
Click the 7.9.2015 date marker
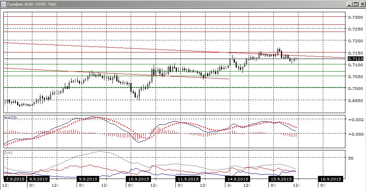point(15,179)
